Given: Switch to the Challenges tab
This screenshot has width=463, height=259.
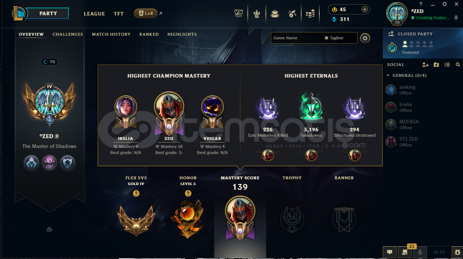Looking at the screenshot, I should 68,34.
